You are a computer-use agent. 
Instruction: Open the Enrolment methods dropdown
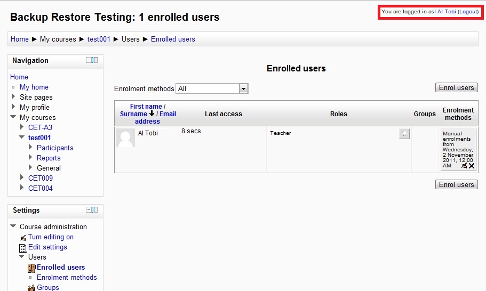(x=212, y=88)
